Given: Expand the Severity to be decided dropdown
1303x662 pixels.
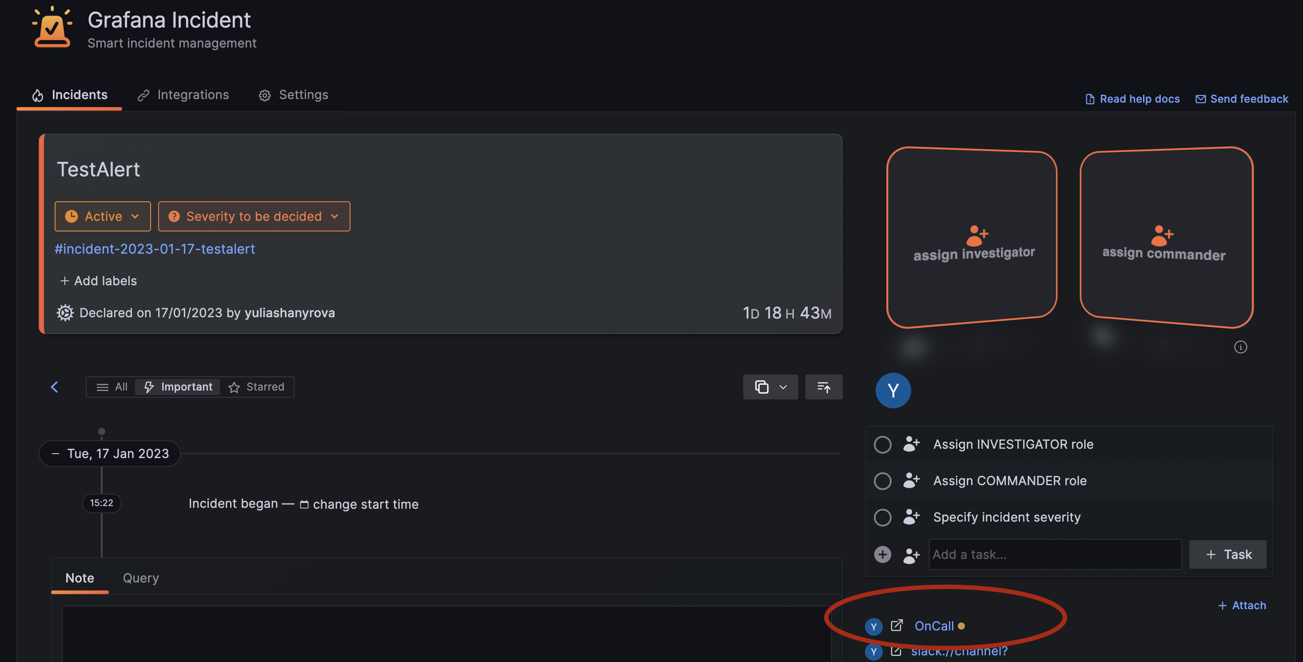Looking at the screenshot, I should [254, 216].
